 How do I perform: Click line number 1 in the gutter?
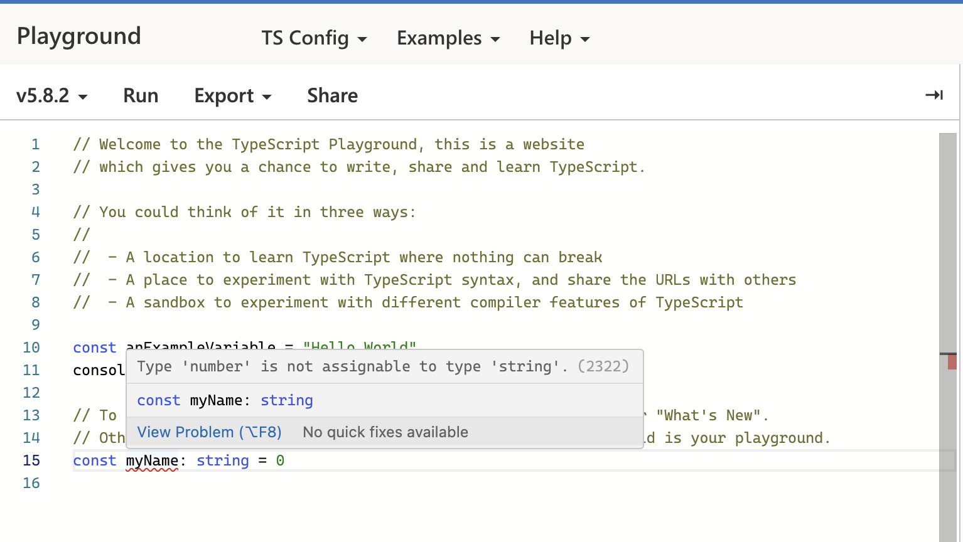point(36,144)
